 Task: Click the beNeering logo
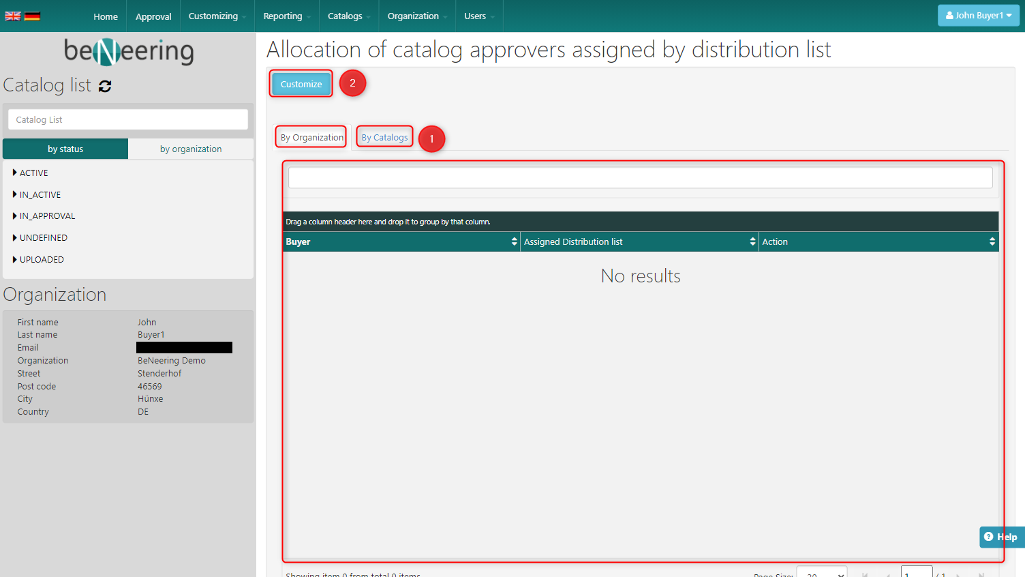coord(128,52)
